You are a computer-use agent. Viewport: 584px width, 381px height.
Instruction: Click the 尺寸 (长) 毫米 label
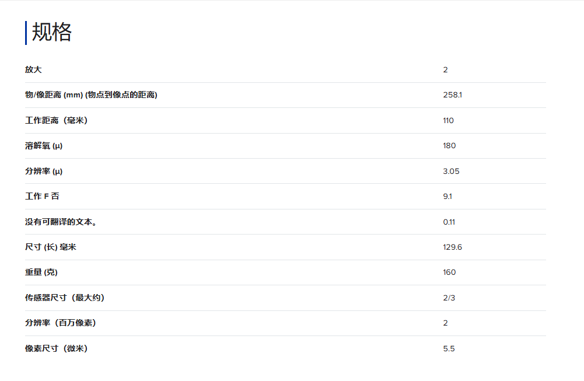pos(51,247)
